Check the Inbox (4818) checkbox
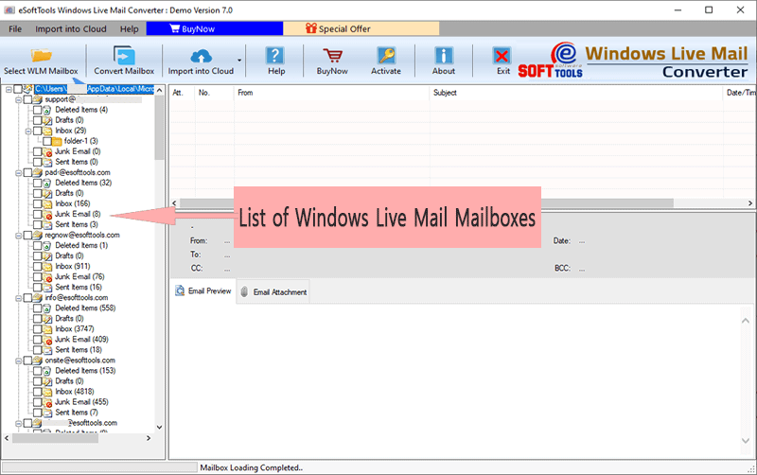Screen dimensions: 757x475 click(37, 392)
